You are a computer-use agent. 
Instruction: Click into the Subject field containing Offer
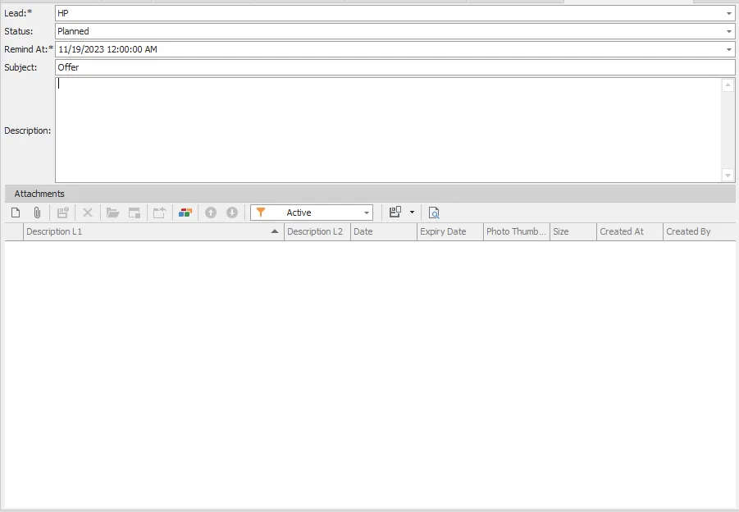(x=394, y=67)
